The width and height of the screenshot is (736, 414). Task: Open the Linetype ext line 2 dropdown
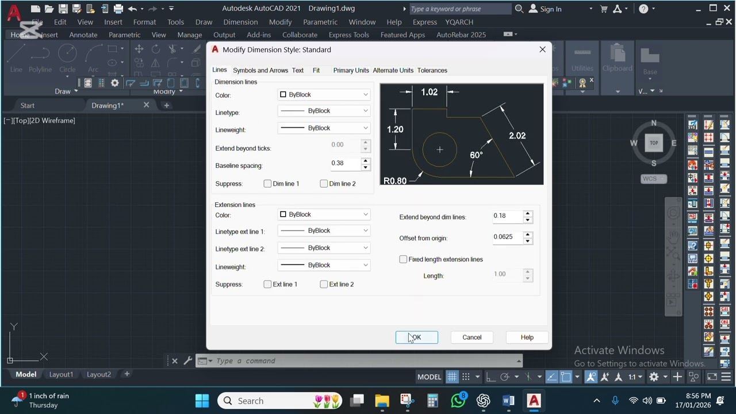(324, 248)
